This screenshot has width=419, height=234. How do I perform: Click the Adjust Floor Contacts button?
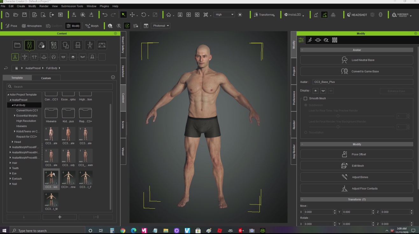click(357, 189)
